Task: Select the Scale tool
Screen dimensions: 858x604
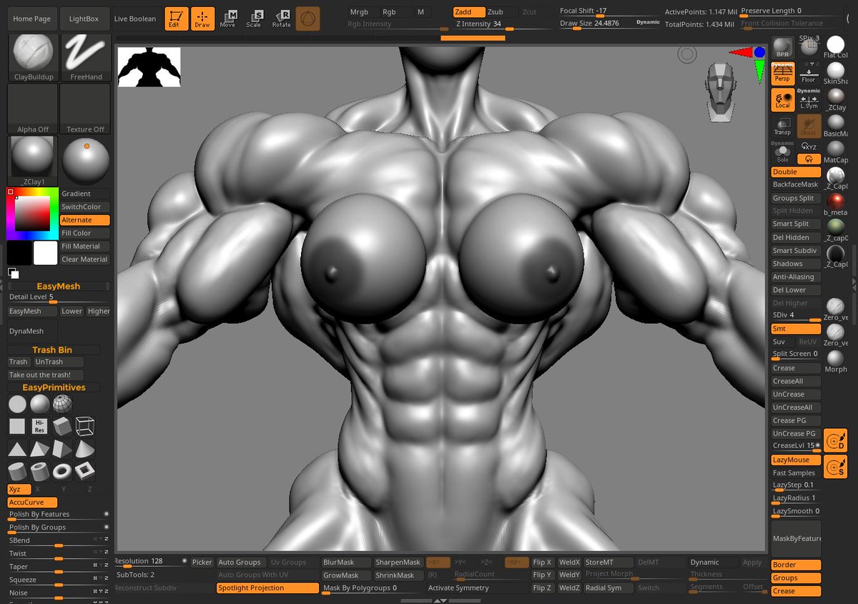Action: pos(255,19)
